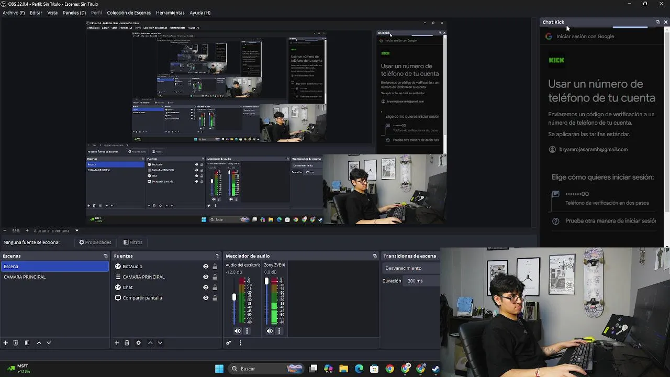Open the Ayuda menu
The image size is (670, 377).
click(200, 13)
